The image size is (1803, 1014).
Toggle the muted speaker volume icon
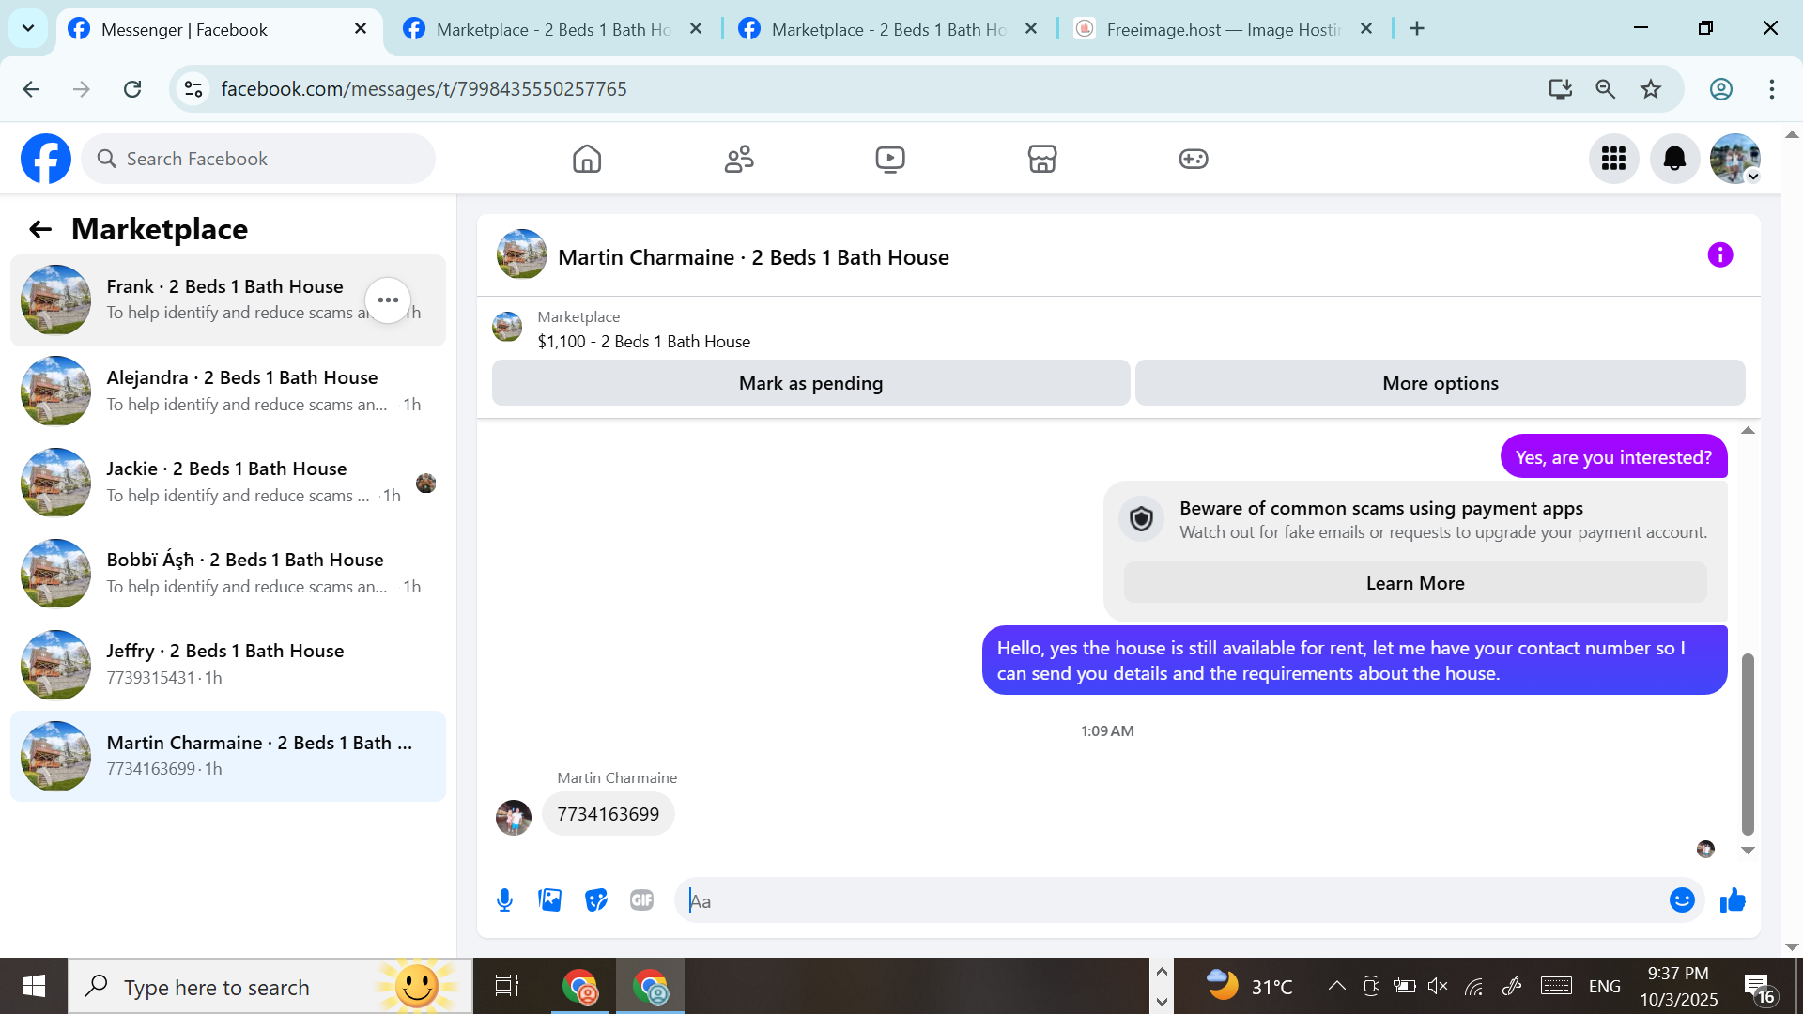[1438, 986]
